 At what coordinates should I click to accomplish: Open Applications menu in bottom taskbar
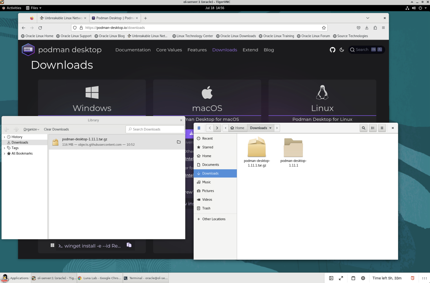(x=15, y=278)
